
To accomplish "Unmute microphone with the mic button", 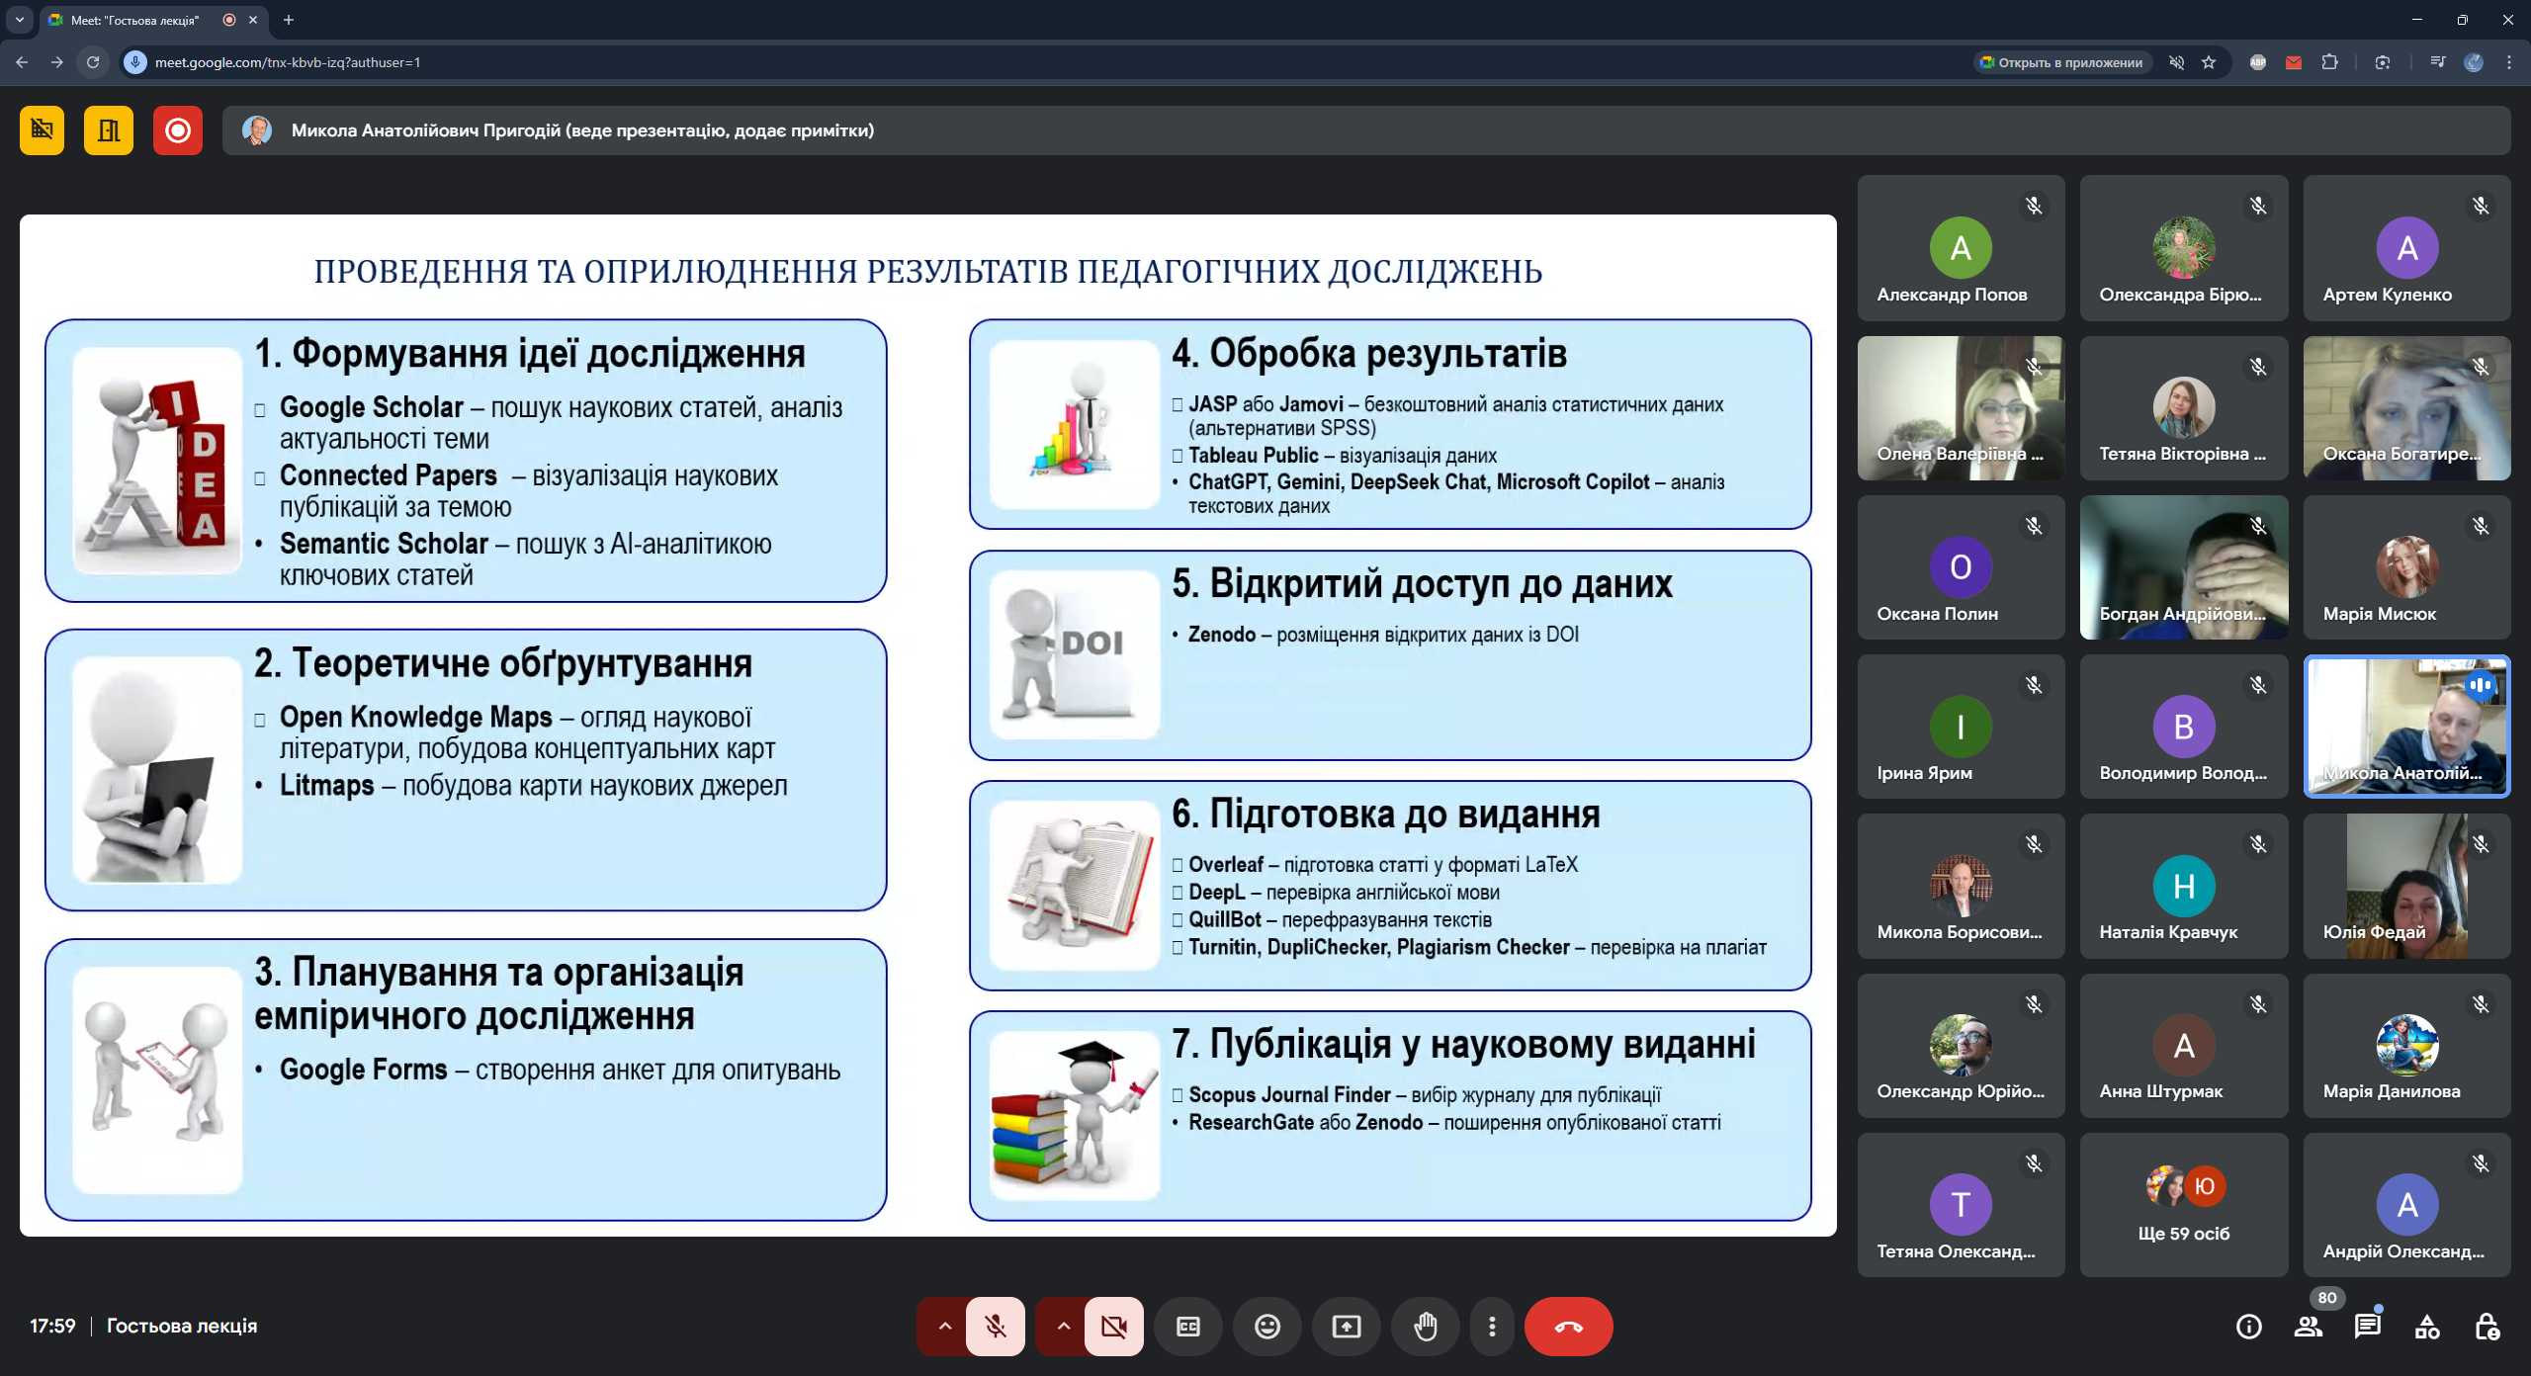I will 996,1326.
